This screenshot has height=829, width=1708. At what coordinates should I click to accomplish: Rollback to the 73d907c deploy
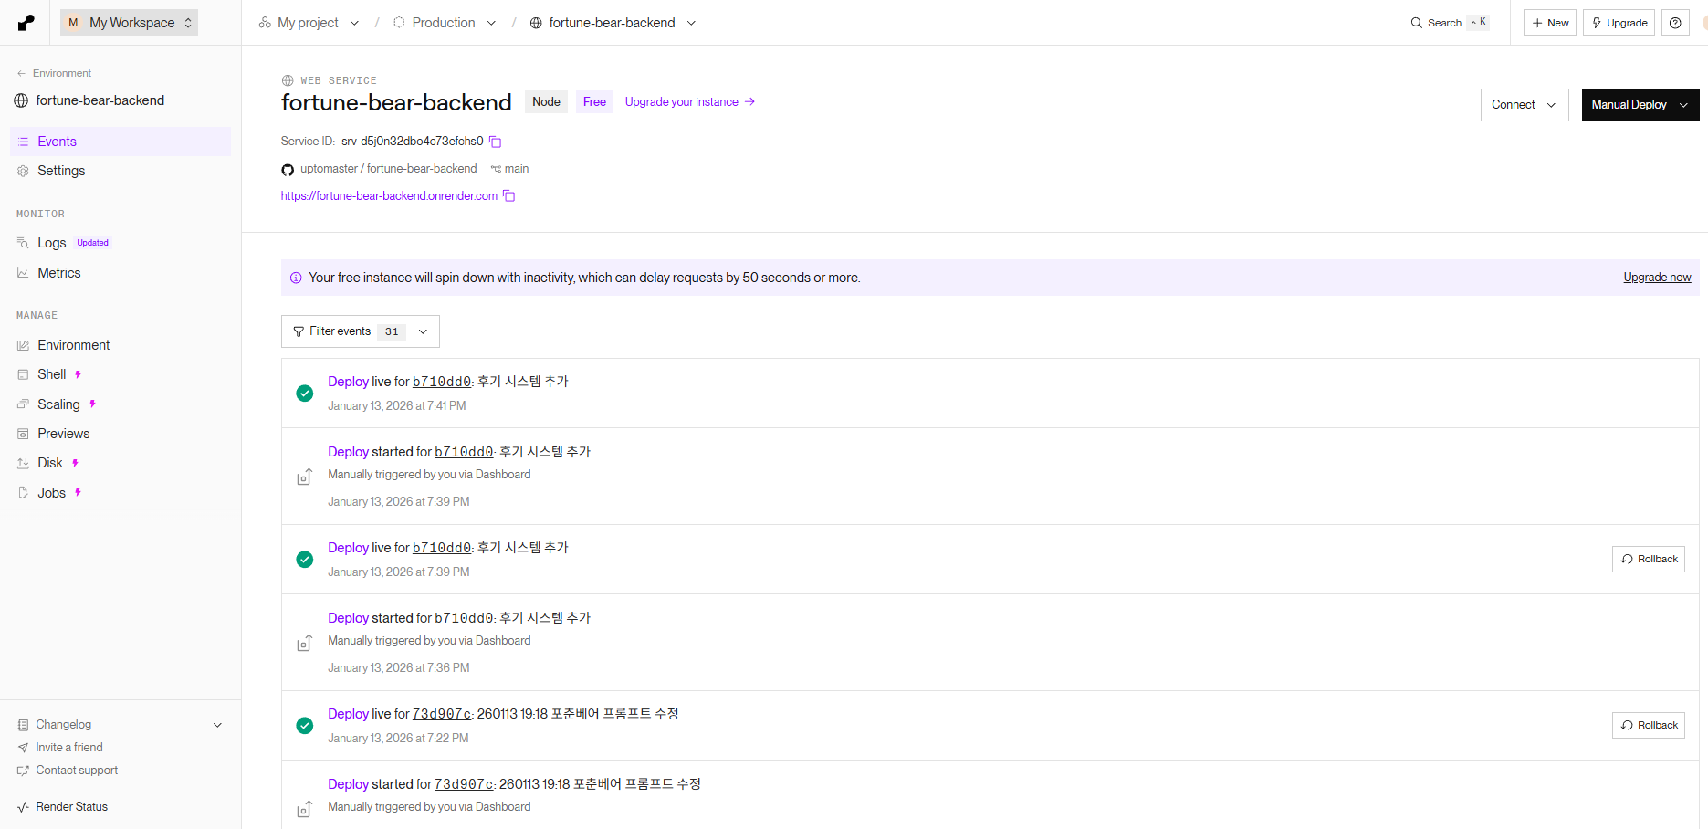[1648, 725]
